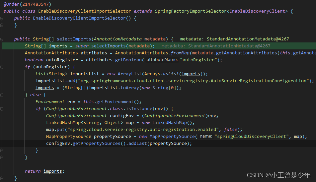Click the return keyword
This screenshot has height=182, width=316.
(x=33, y=171)
